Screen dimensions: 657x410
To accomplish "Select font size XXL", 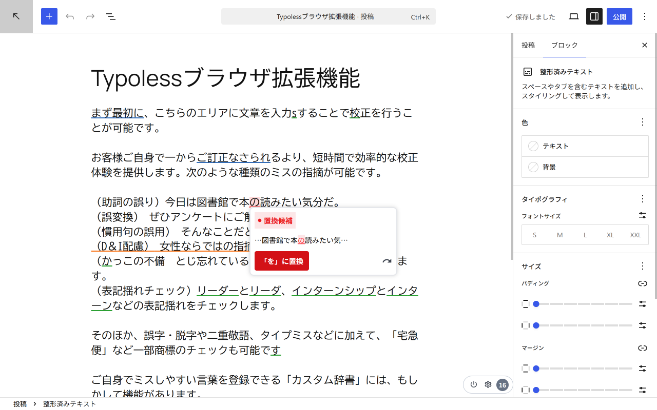I will (x=635, y=235).
